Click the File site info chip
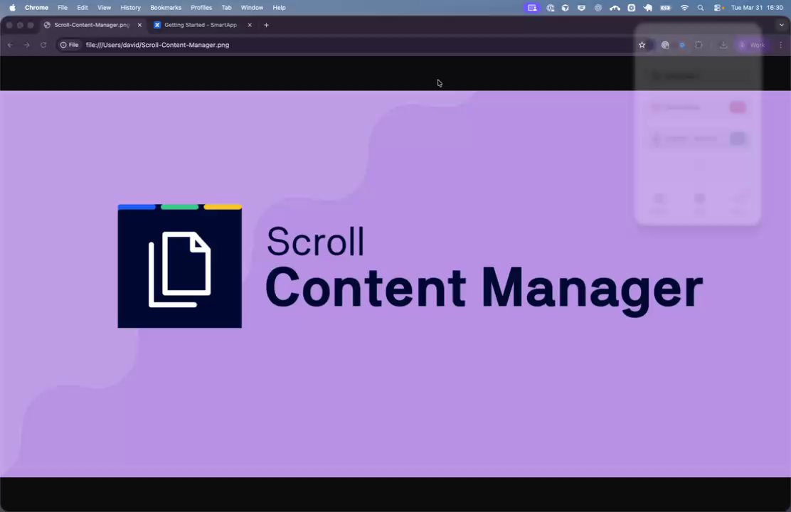 click(x=69, y=45)
